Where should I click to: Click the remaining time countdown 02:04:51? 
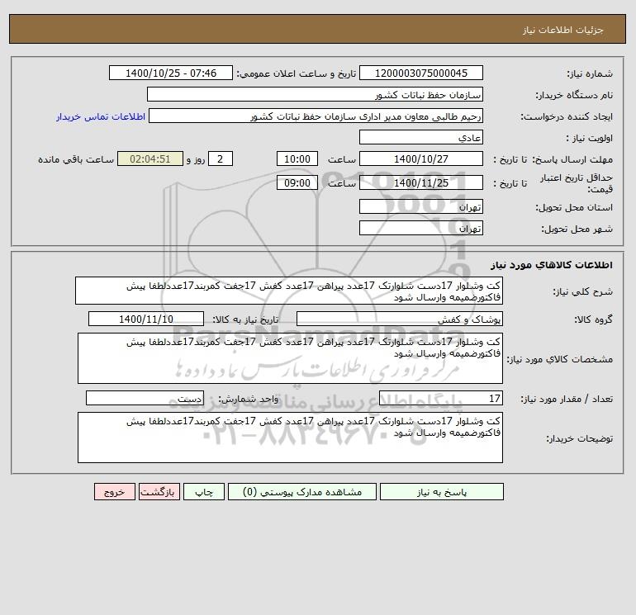pyautogui.click(x=150, y=159)
